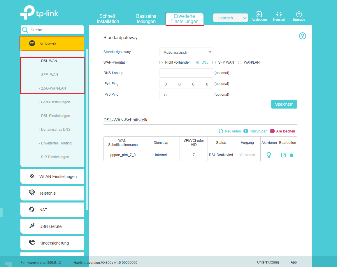Image resolution: width=337 pixels, height=267 pixels.
Task: Delete pppoe_ptm_7_0 using the trash icon
Action: (x=291, y=155)
